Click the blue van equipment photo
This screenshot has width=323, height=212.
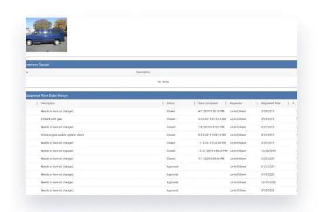point(46,35)
